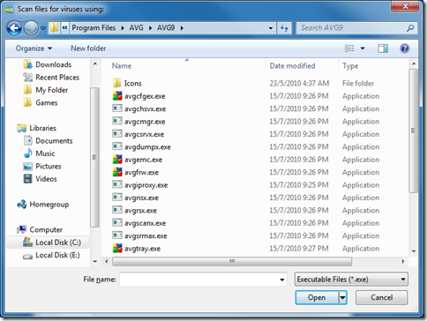Change view using the views icon

click(x=349, y=49)
